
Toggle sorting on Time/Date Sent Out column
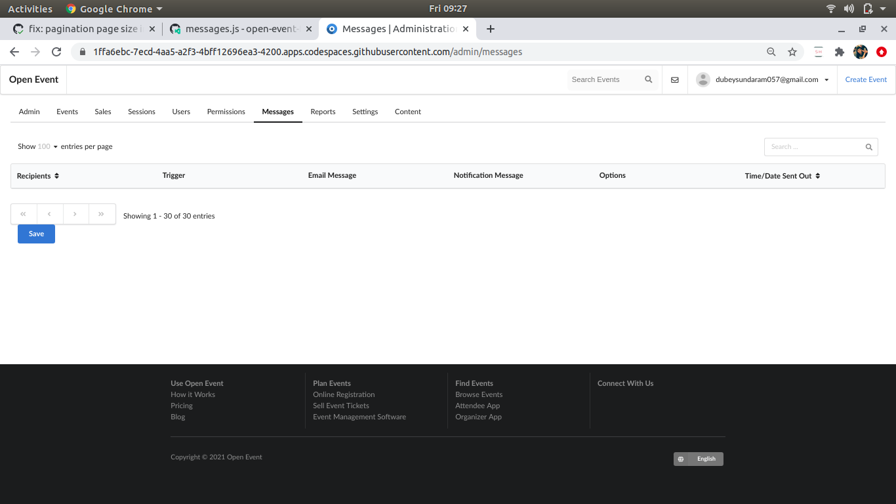click(818, 175)
